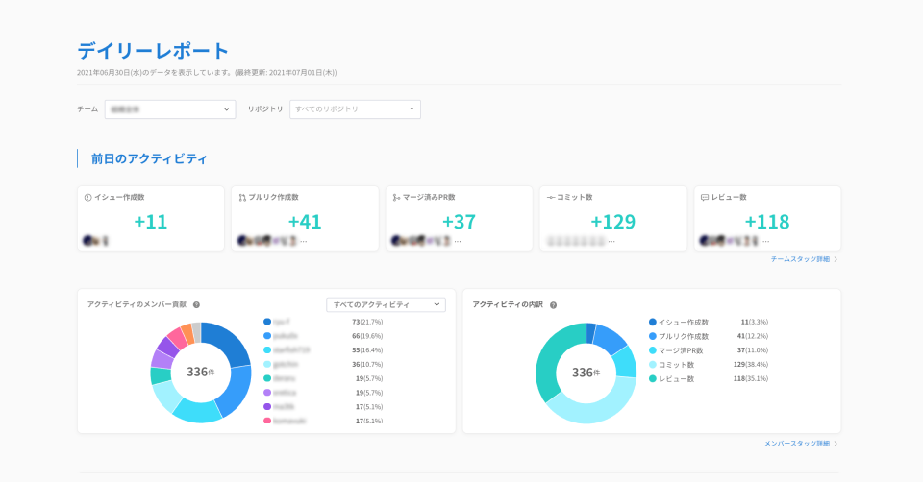Click the 36(10.7%) member value
Image resolution: width=923 pixels, height=482 pixels.
click(x=367, y=365)
